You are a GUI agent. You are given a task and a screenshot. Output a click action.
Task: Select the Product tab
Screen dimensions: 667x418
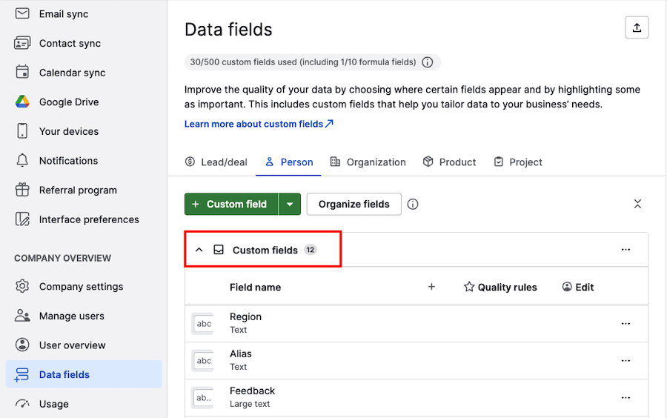click(449, 162)
